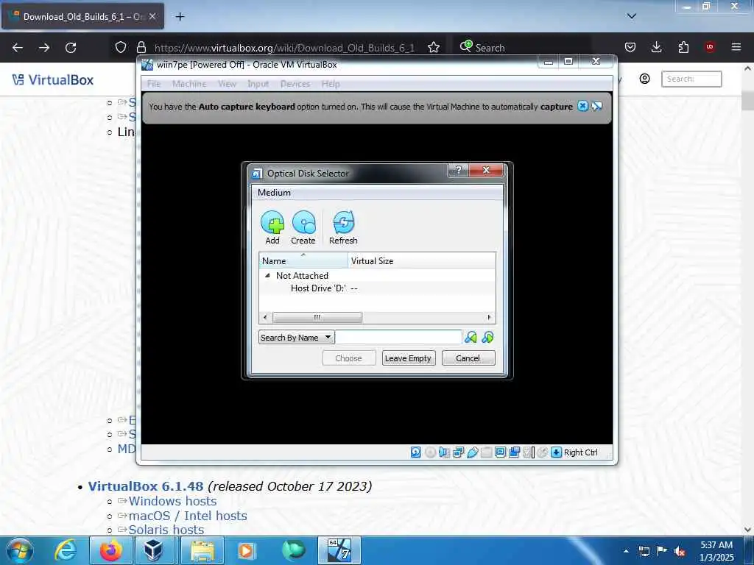This screenshot has width=754, height=565.
Task: Click the shared folders status bar icon
Action: tap(486, 452)
